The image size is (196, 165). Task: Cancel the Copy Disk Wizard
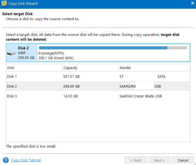click(x=183, y=160)
